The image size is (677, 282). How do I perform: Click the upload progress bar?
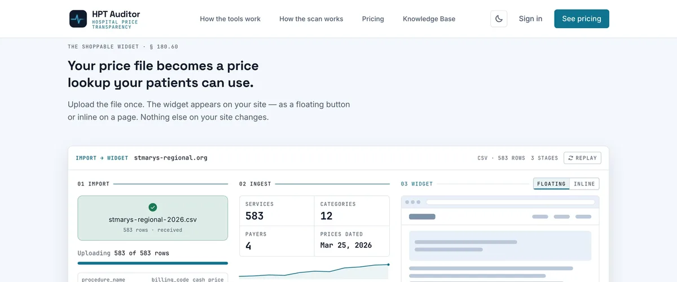tap(153, 263)
